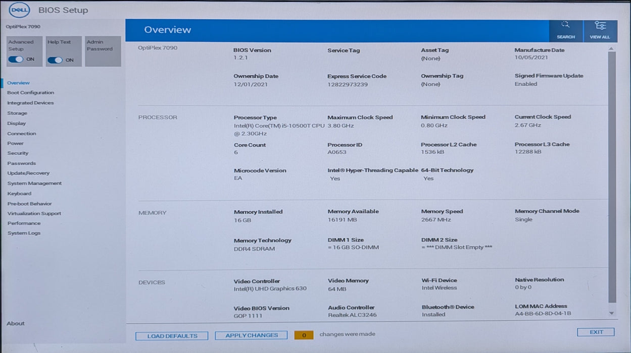The width and height of the screenshot is (631, 353).
Task: Click Wi-Fi Device Intel Wireless
Action: [439, 288]
